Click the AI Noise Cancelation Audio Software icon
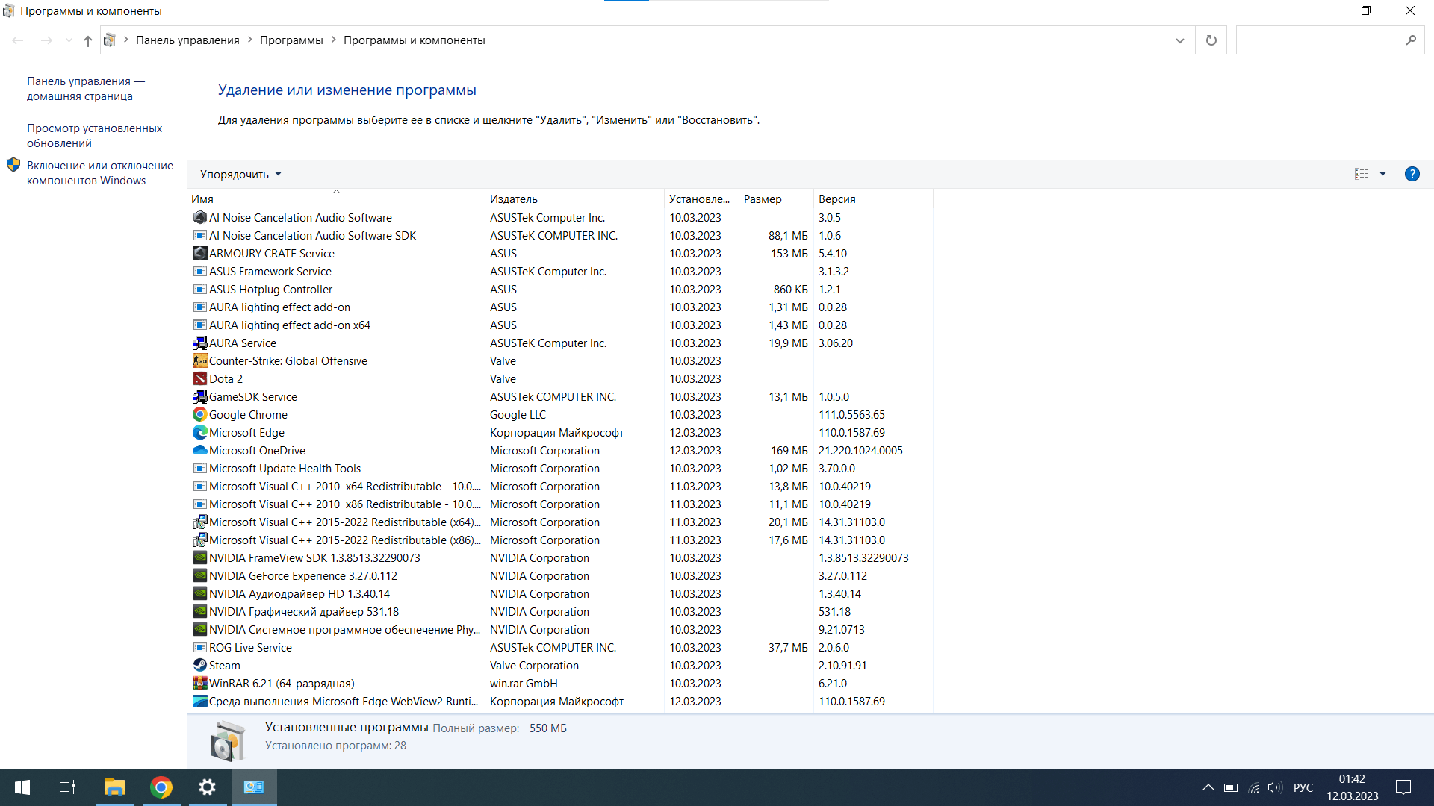The width and height of the screenshot is (1434, 806). point(199,218)
